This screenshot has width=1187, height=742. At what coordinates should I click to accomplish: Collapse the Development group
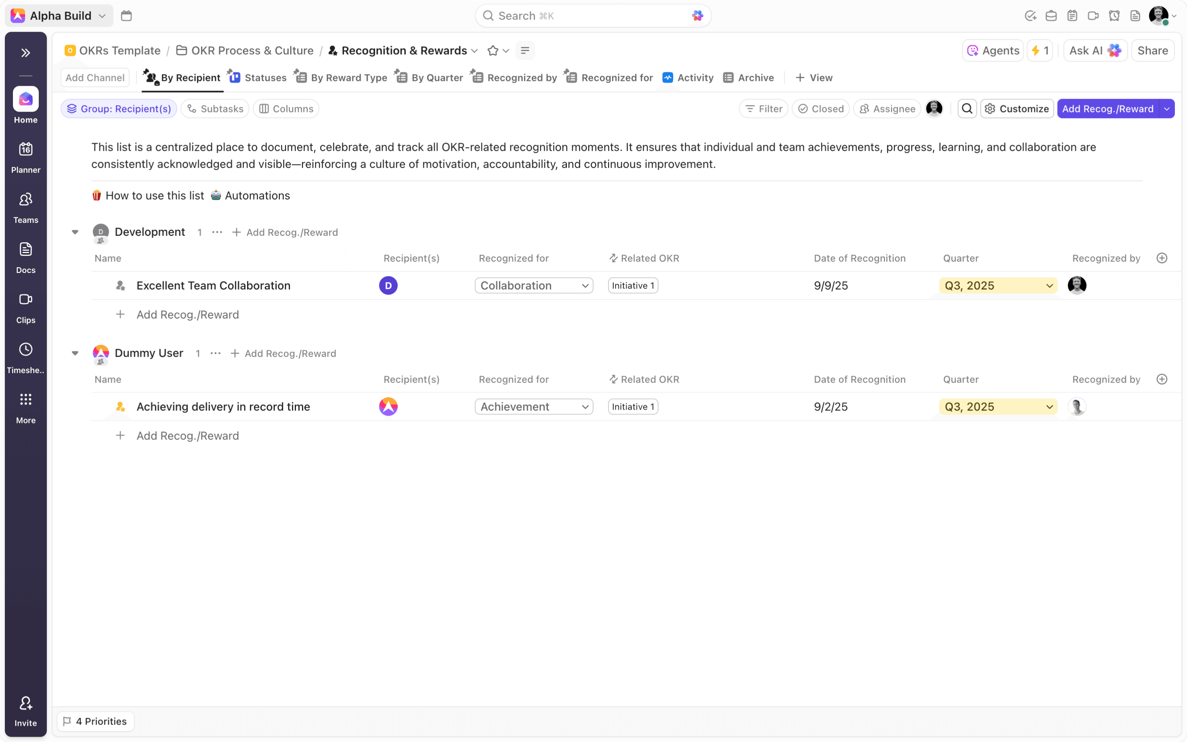75,232
